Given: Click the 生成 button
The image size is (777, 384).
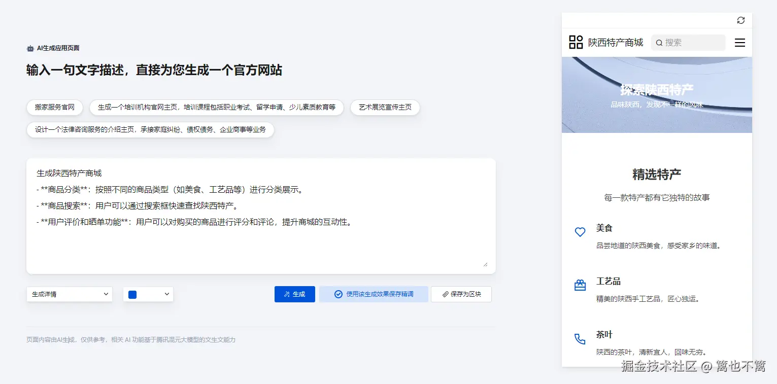Looking at the screenshot, I should coord(295,294).
